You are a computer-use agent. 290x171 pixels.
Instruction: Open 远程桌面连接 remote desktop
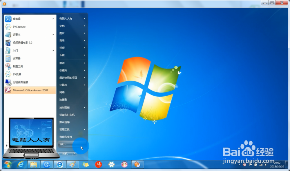(30, 82)
